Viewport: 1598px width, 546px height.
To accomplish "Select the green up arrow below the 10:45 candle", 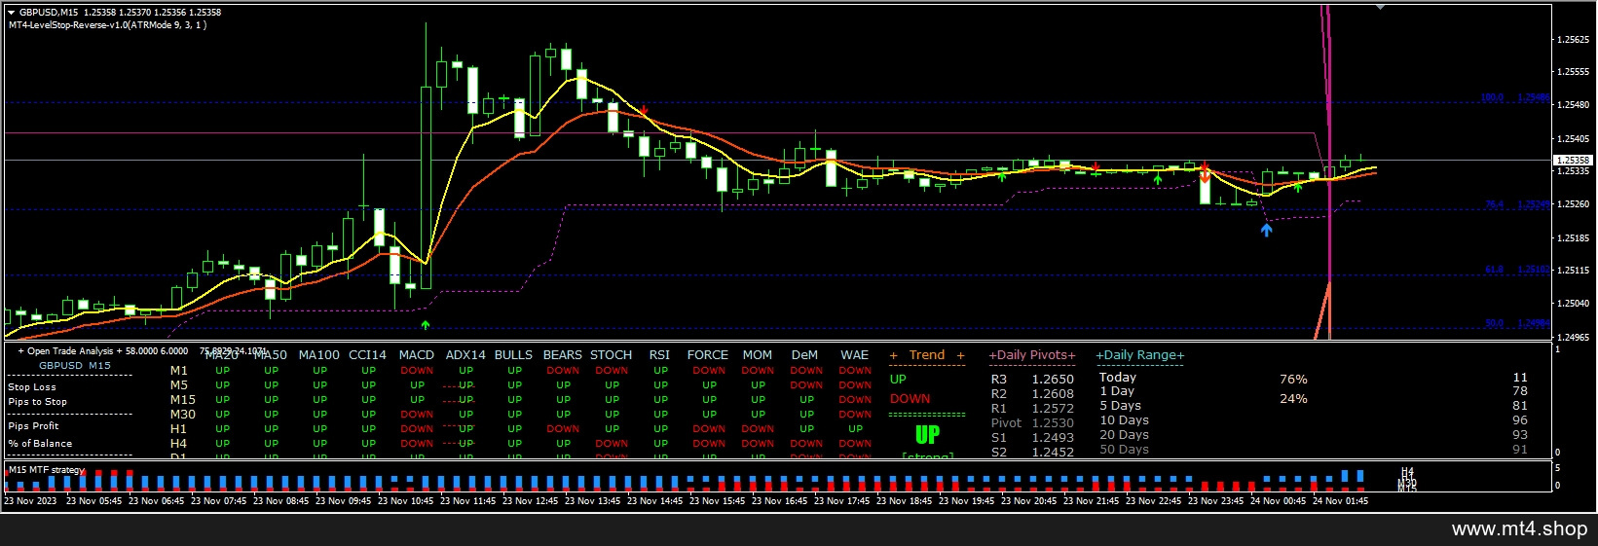I will click(425, 324).
